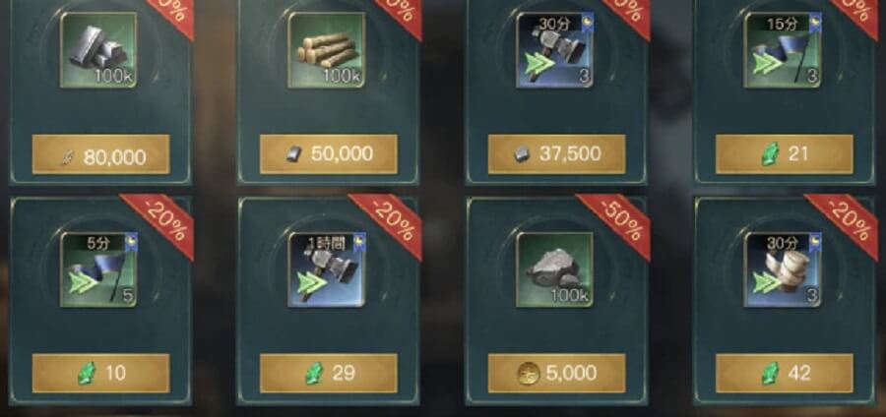Buy 5分 speedup for 10 gems
Image resolution: width=886 pixels, height=417 pixels.
100,374
